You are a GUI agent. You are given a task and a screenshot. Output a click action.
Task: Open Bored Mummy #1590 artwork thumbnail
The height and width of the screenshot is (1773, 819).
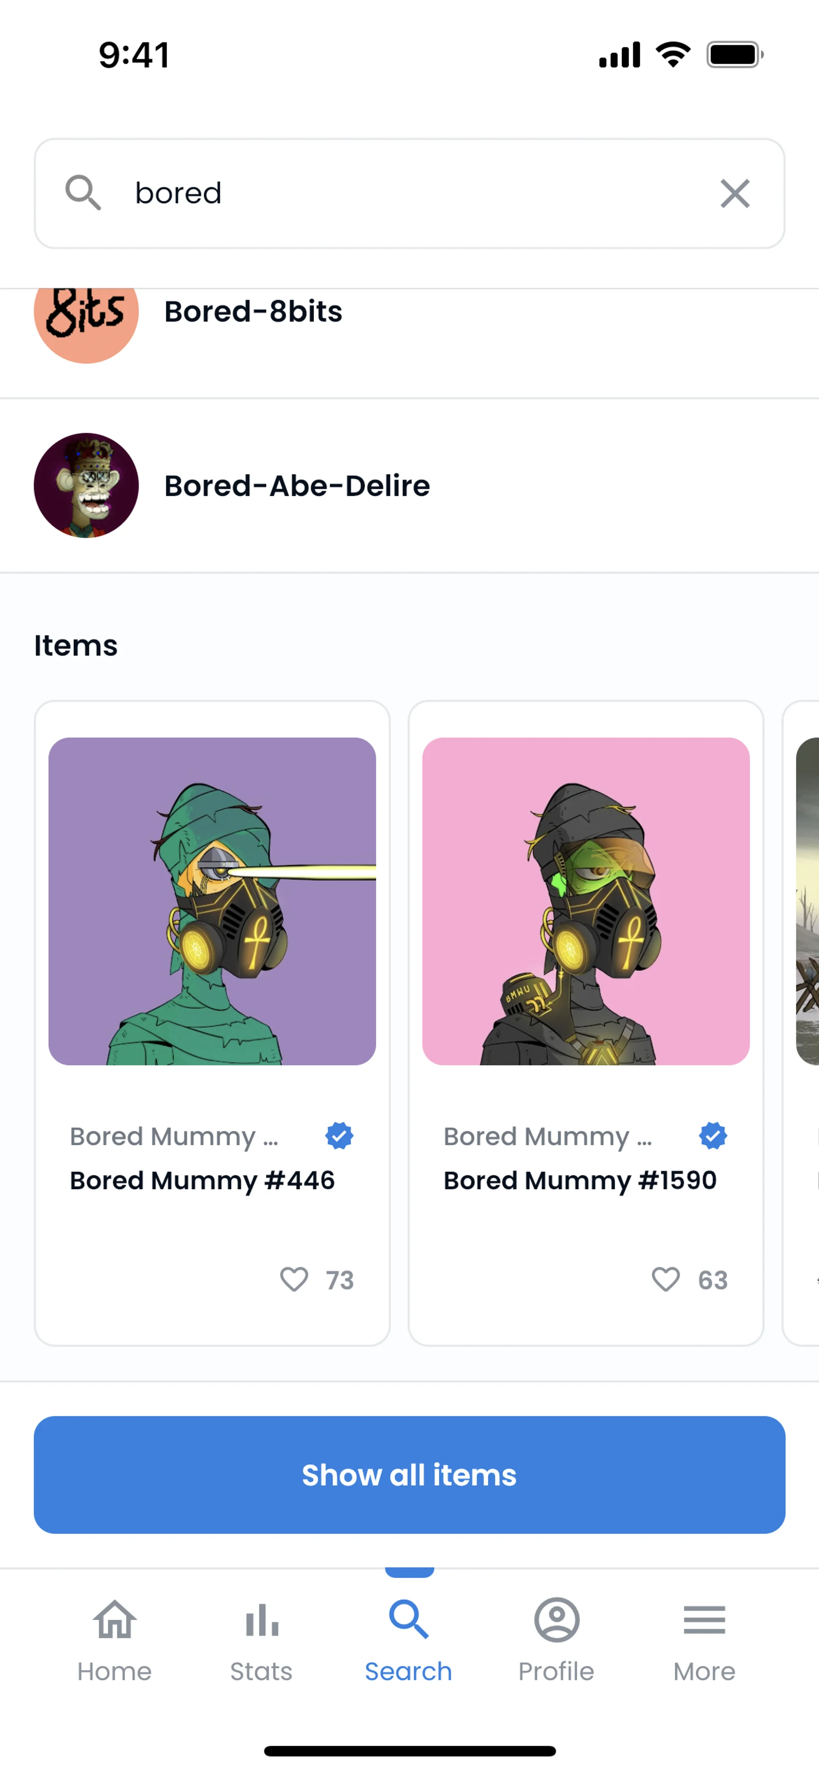click(x=586, y=901)
